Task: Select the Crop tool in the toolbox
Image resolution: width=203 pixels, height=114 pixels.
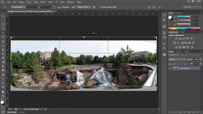Action: tap(3, 33)
